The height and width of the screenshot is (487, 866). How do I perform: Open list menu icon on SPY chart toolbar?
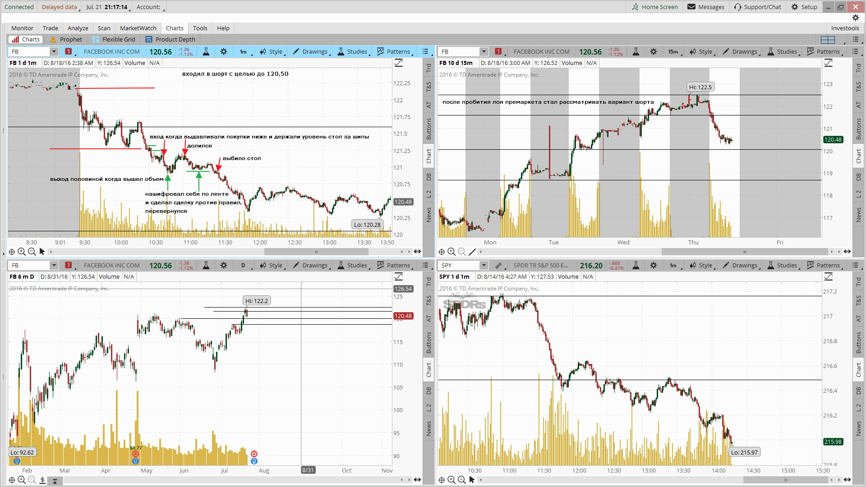855,265
